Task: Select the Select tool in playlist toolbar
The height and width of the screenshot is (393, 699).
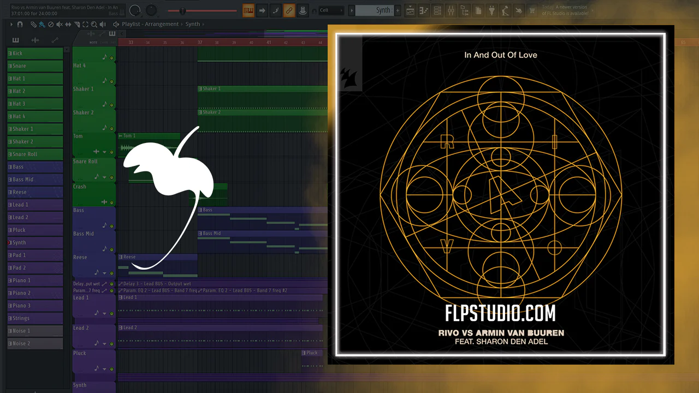Action: 86,25
